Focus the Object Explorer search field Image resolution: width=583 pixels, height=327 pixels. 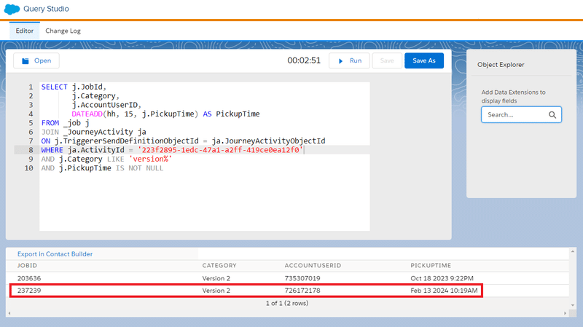(521, 115)
